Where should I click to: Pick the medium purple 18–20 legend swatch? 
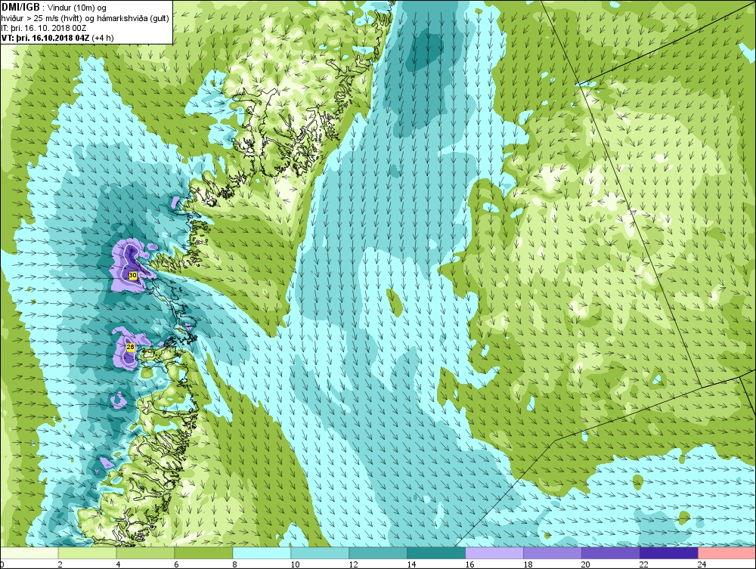(x=552, y=553)
